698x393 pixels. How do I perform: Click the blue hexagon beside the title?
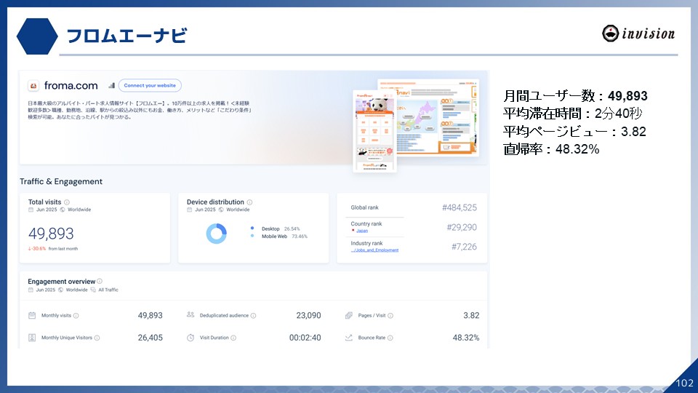coord(37,36)
